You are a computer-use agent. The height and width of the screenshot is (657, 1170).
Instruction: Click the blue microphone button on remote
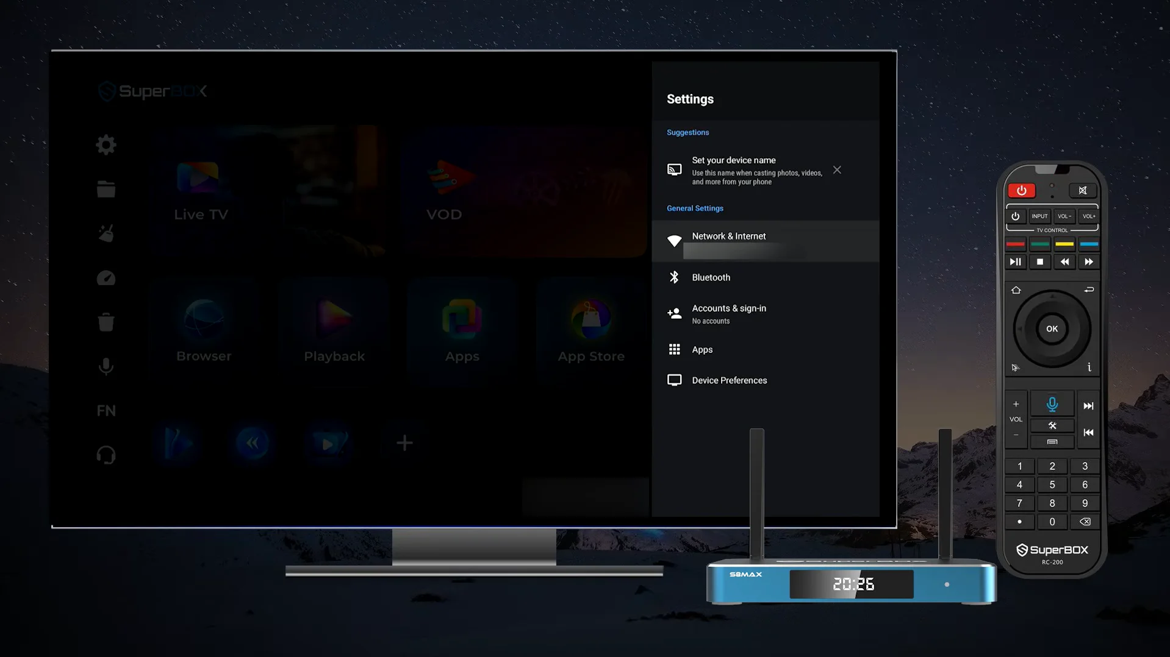pos(1052,404)
